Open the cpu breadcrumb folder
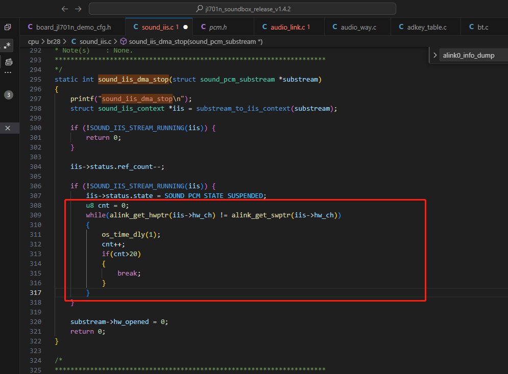The height and width of the screenshot is (374, 508). click(33, 41)
